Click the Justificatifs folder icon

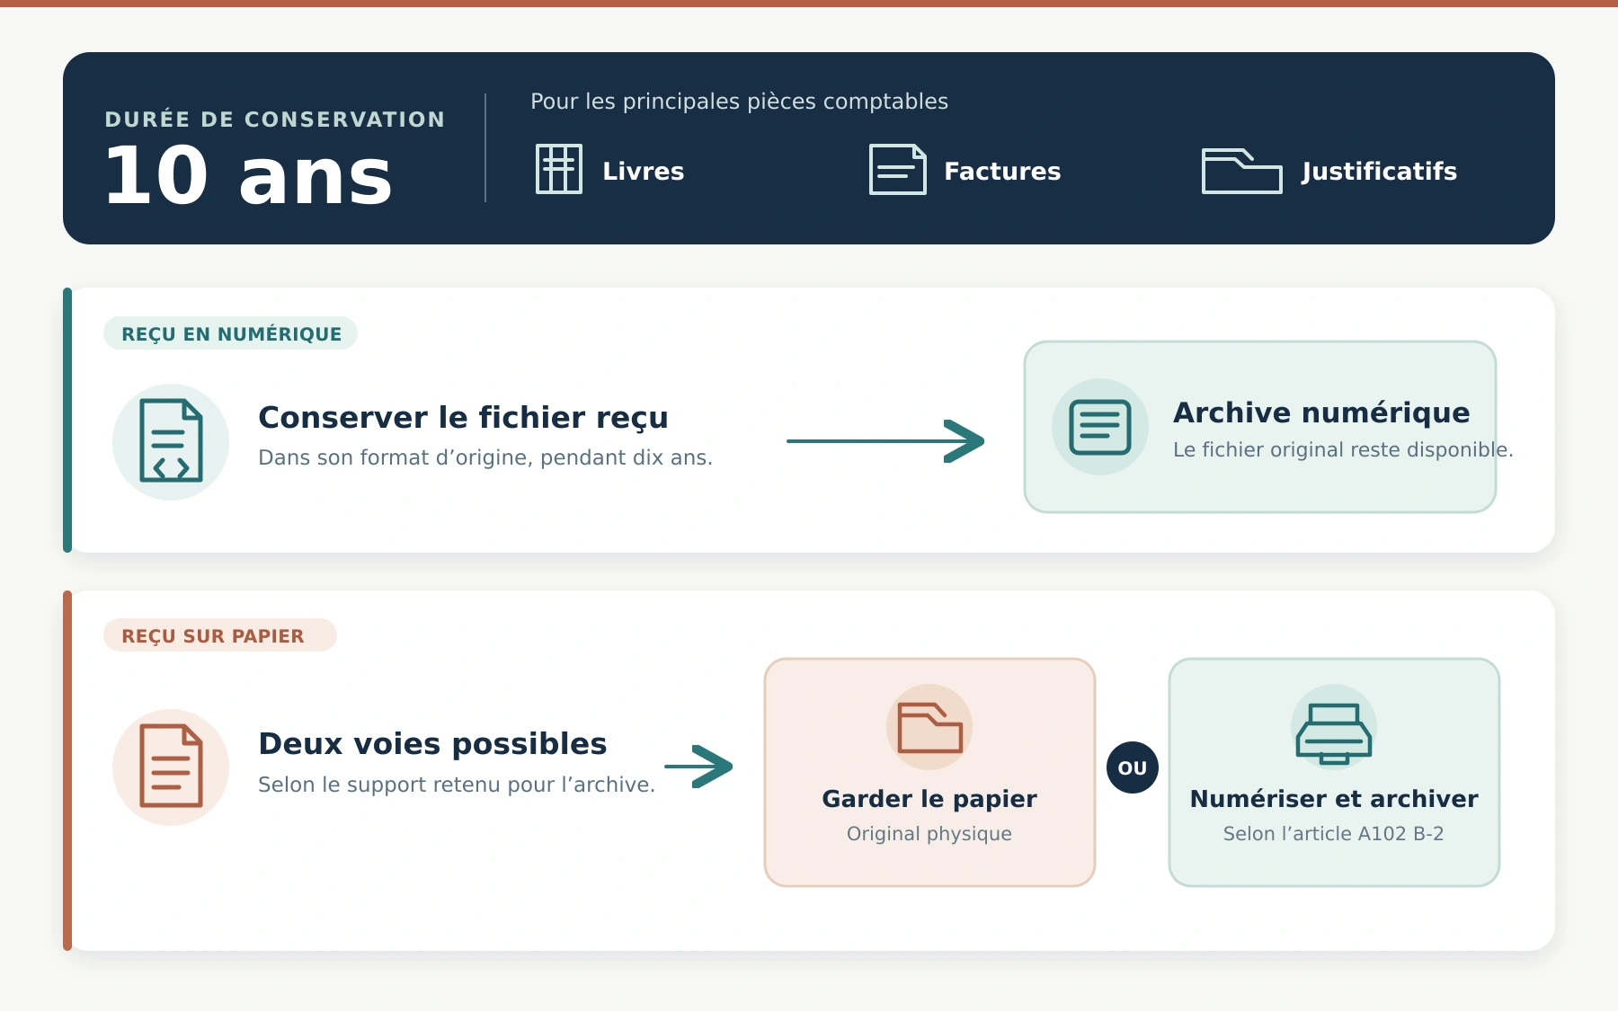pyautogui.click(x=1241, y=171)
